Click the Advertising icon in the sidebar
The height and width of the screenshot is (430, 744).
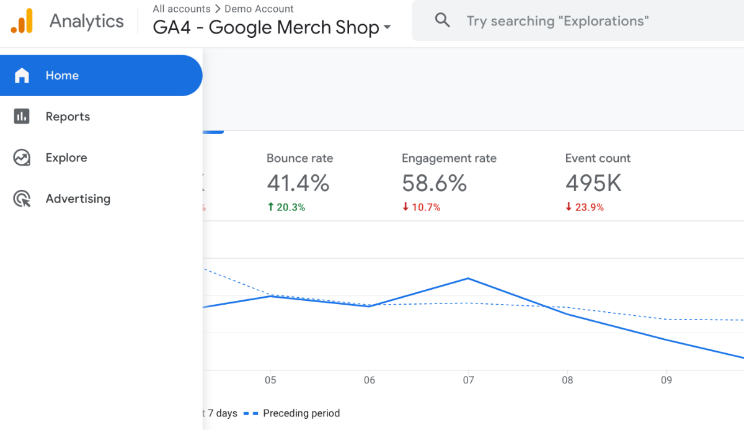pyautogui.click(x=21, y=199)
